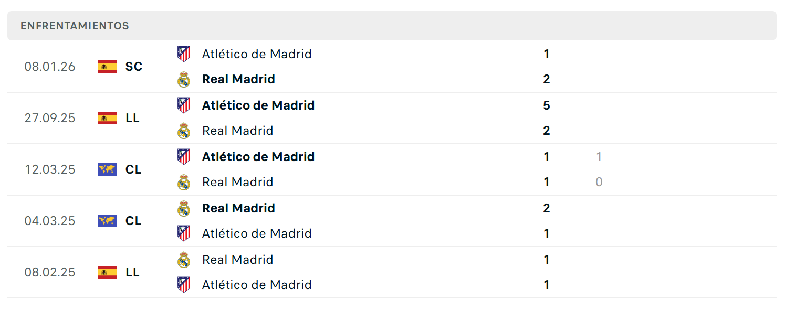785x310 pixels.
Task: Click Spain flag in 08.02.25 LL row
Action: [107, 272]
